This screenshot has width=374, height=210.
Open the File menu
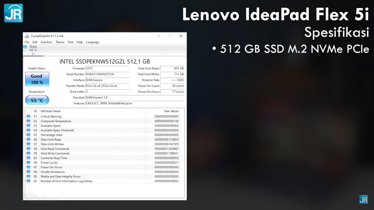point(27,42)
